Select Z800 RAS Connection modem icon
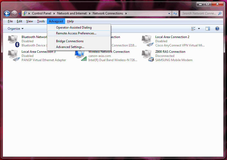227x160 pixels. point(147,56)
